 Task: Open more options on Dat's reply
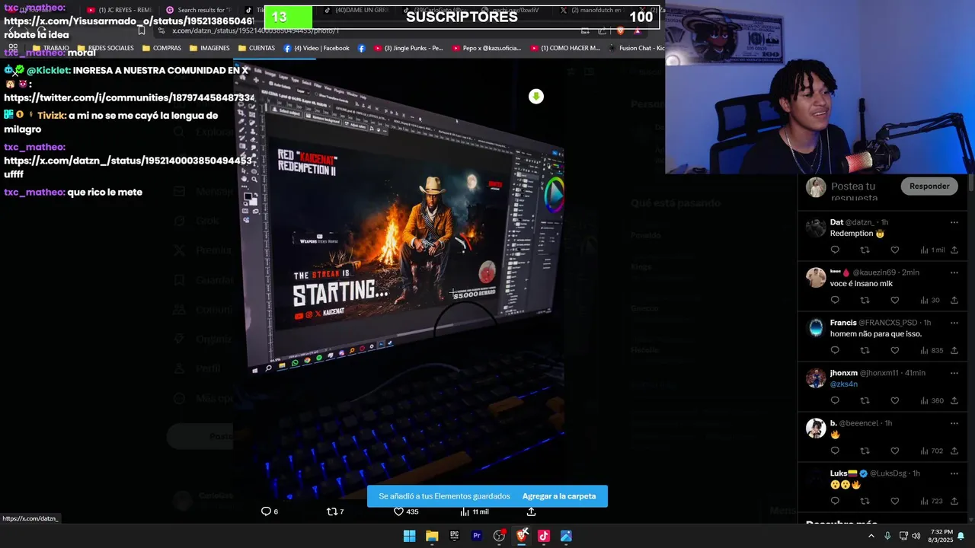point(954,222)
